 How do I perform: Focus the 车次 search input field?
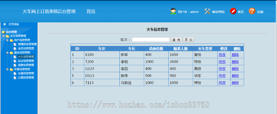click(151, 40)
